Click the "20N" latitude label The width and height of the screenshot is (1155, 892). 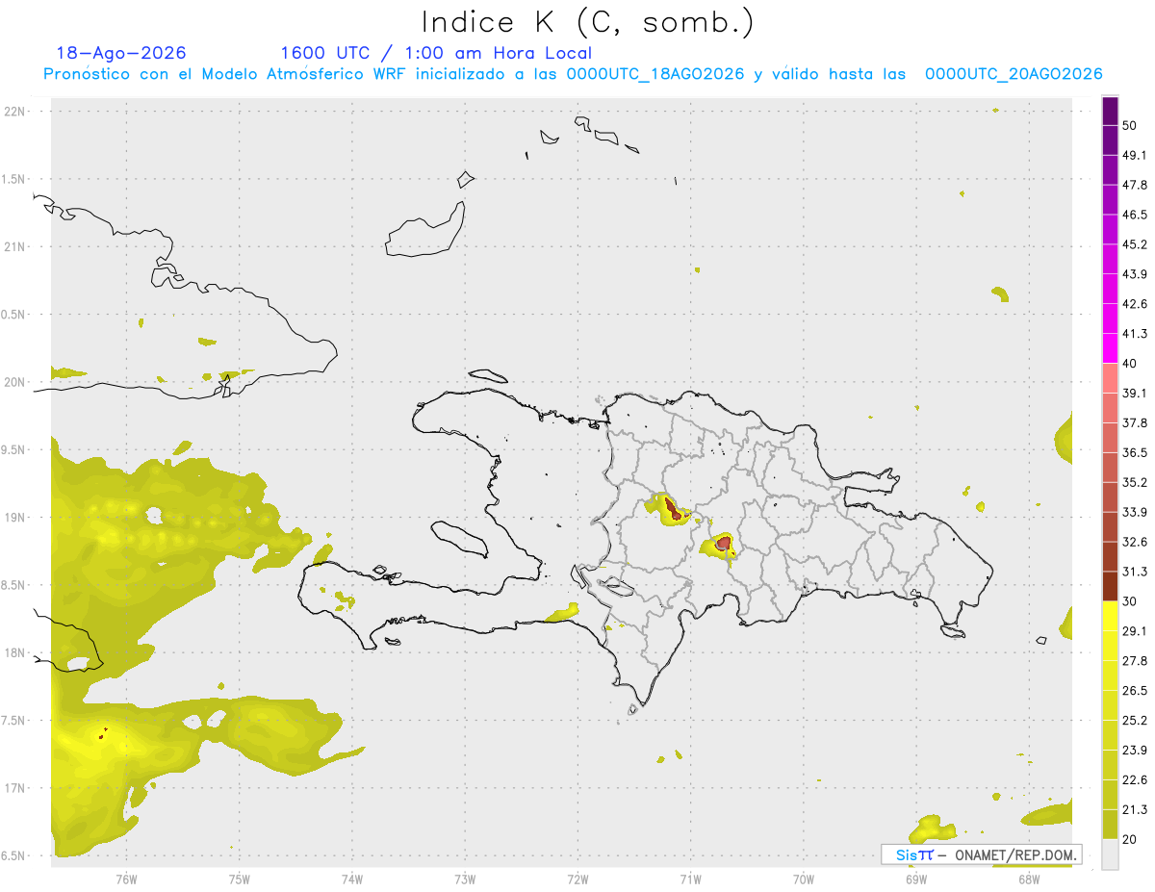pyautogui.click(x=14, y=382)
